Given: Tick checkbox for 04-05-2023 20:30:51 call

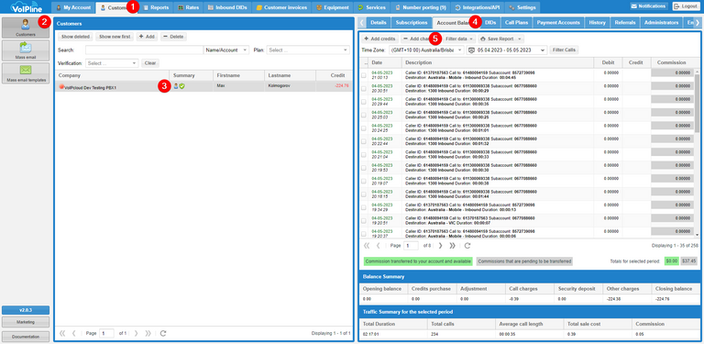Looking at the screenshot, I should 363,88.
